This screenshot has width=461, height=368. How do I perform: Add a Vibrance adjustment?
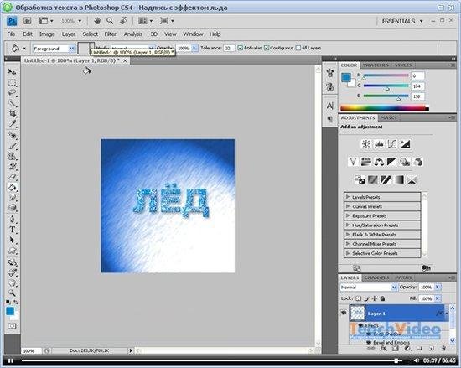pos(353,162)
